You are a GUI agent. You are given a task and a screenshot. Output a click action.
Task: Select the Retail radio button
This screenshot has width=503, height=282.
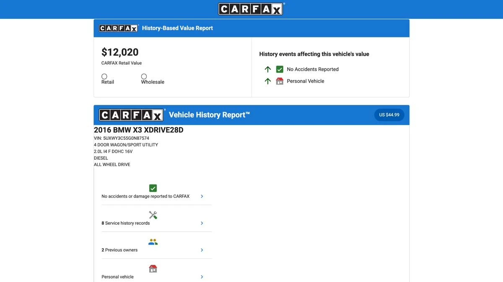click(x=104, y=77)
